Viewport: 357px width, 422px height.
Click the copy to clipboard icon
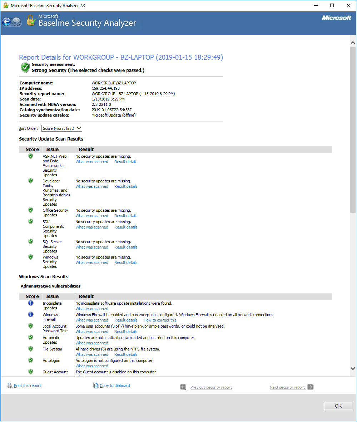tap(95, 386)
